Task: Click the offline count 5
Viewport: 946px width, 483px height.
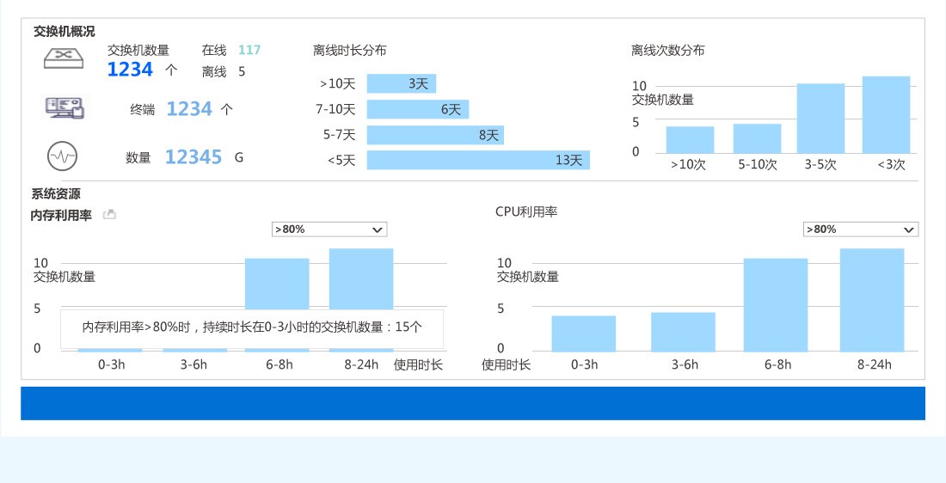Action: (242, 72)
